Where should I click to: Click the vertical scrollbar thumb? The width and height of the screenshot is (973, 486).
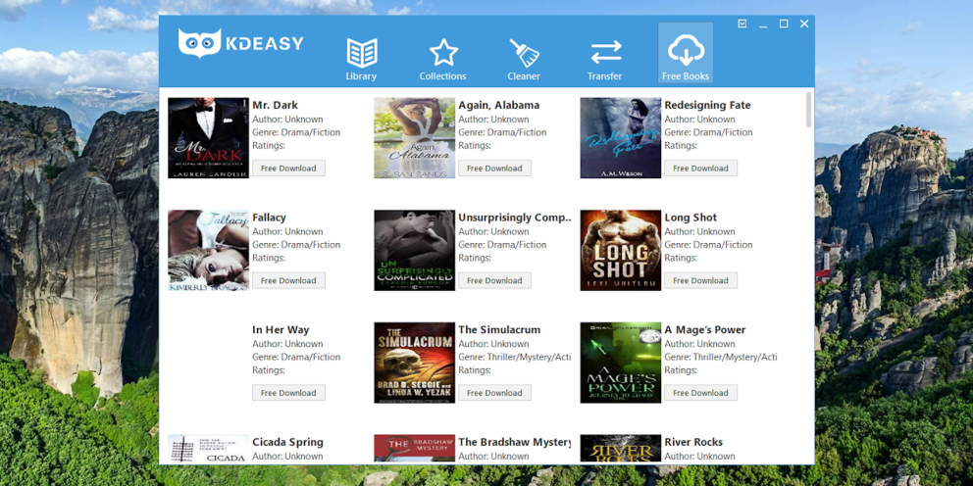pyautogui.click(x=808, y=110)
